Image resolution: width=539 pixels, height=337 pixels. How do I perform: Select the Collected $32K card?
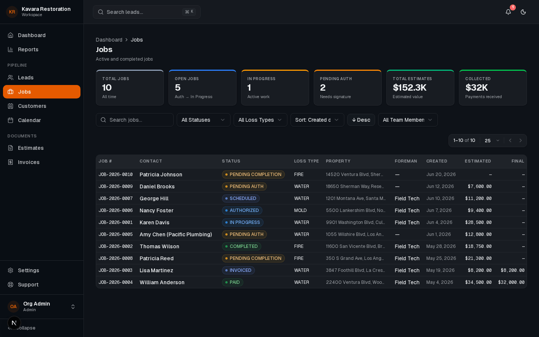point(493,88)
